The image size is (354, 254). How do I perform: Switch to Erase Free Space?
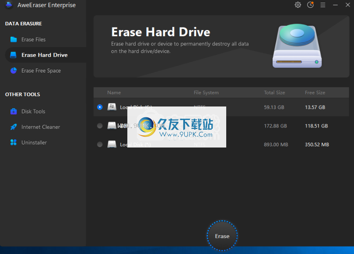41,70
